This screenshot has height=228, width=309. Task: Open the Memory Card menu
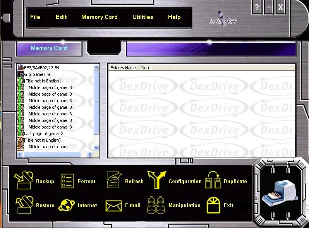click(99, 17)
